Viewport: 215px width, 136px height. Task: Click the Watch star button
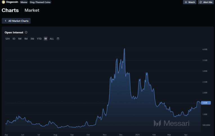coord(190,2)
